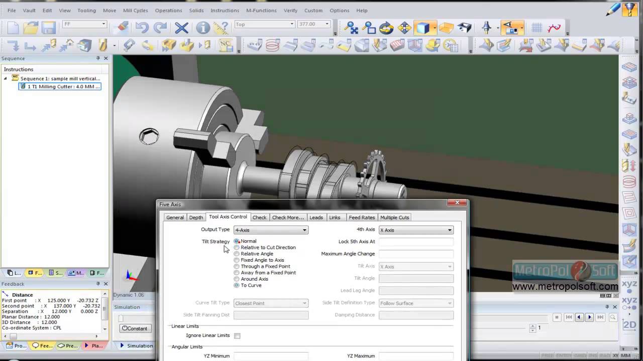Undo the last action

coord(142,28)
